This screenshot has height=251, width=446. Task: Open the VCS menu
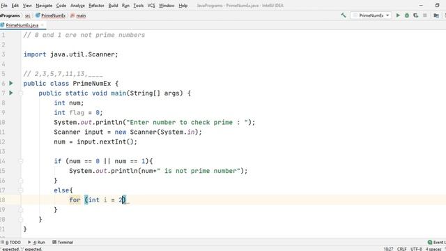[x=151, y=6]
